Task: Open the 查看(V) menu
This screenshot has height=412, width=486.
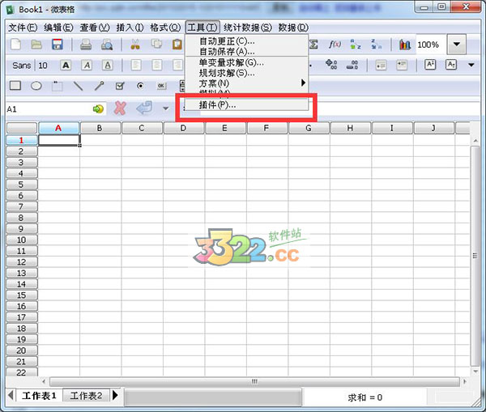Action: point(95,28)
